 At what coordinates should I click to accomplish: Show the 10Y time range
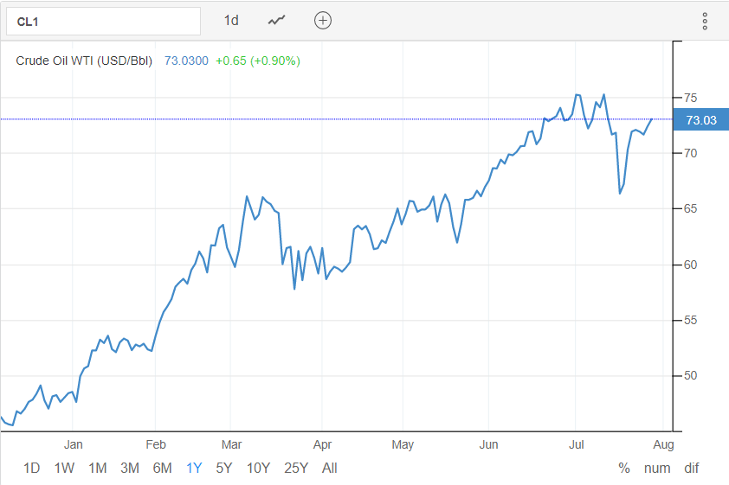point(258,469)
